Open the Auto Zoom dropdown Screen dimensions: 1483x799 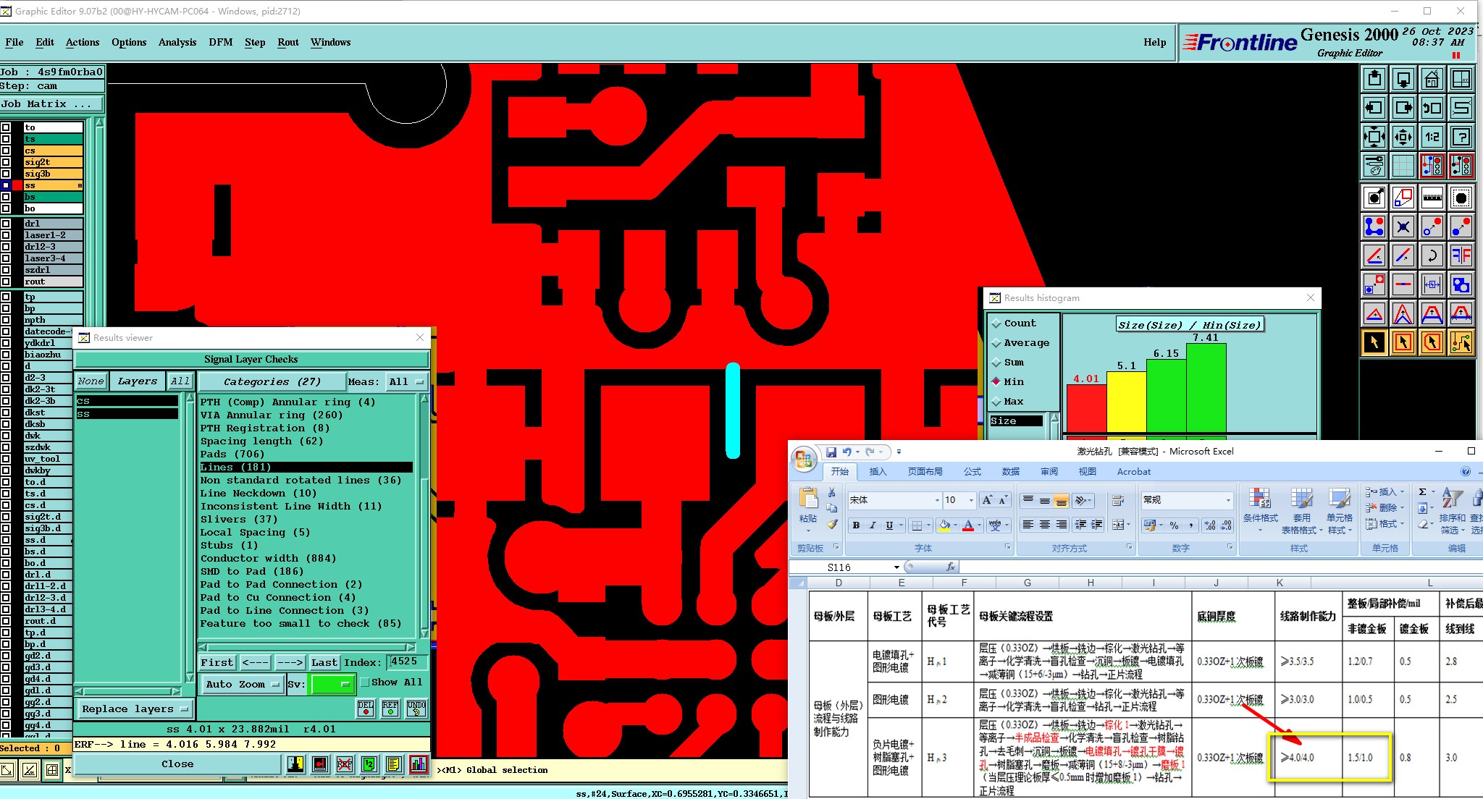[x=243, y=684]
